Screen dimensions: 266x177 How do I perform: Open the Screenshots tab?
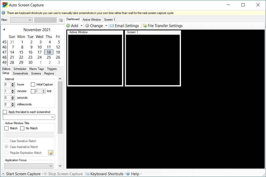click(20, 73)
